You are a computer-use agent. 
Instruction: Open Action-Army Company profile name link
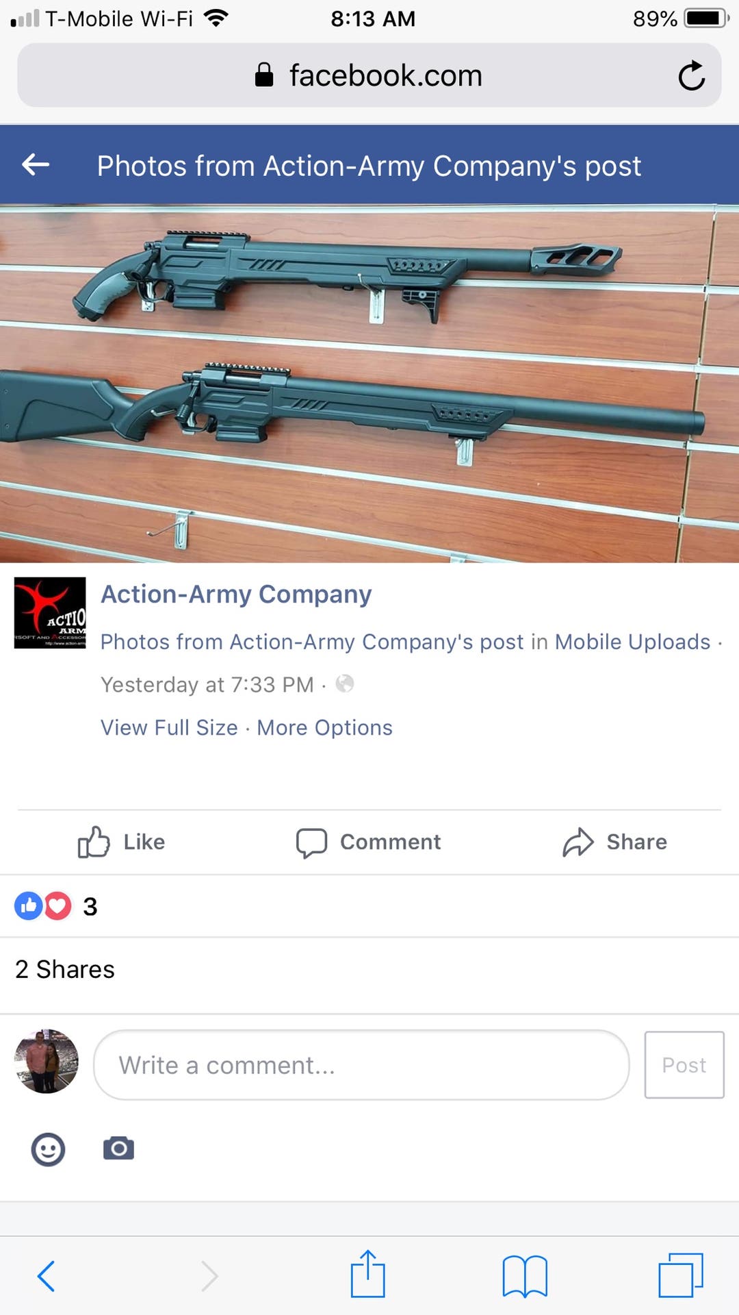tap(237, 594)
